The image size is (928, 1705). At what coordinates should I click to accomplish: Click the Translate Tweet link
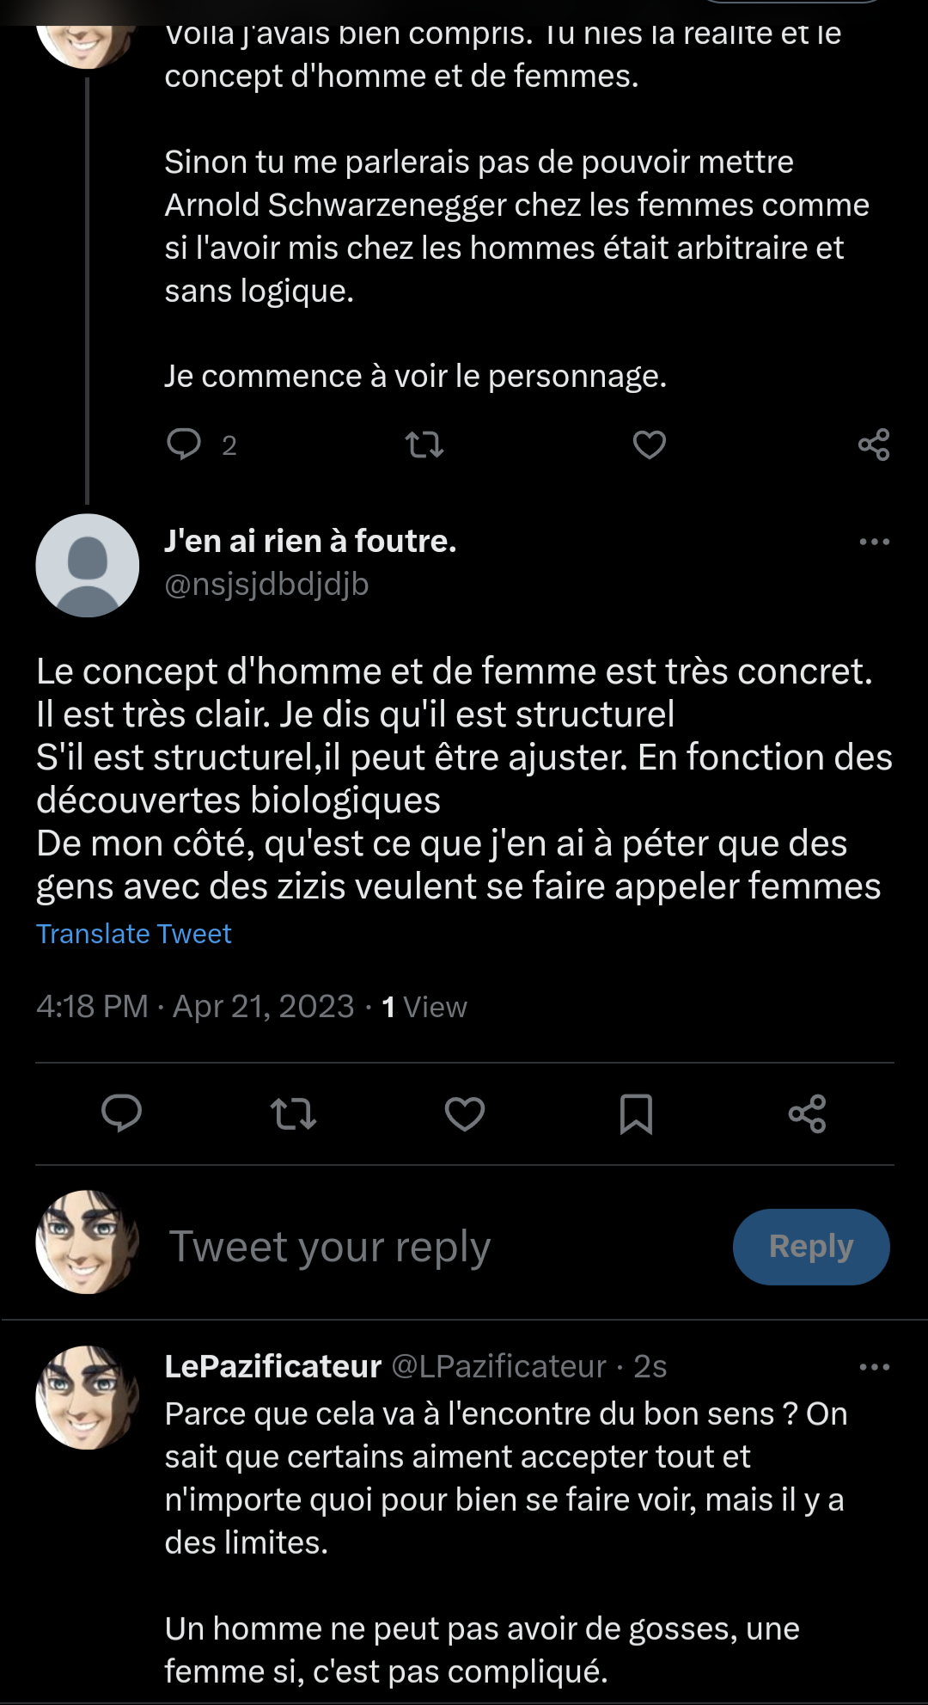point(134,934)
